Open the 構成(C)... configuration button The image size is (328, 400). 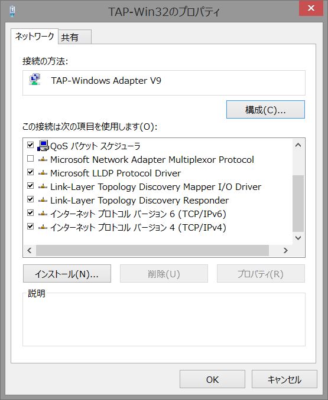click(x=265, y=110)
